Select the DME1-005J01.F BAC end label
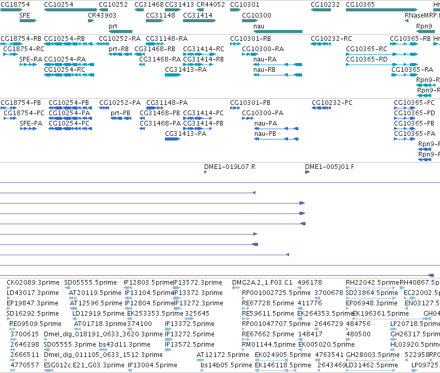 [329, 167]
